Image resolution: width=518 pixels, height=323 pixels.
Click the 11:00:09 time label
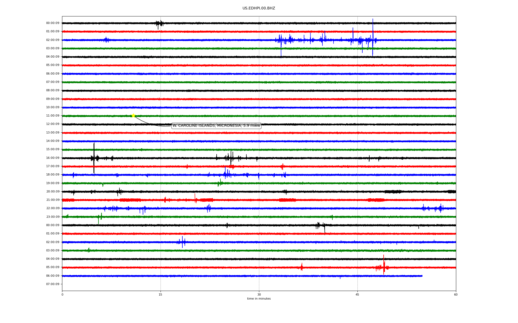point(53,116)
